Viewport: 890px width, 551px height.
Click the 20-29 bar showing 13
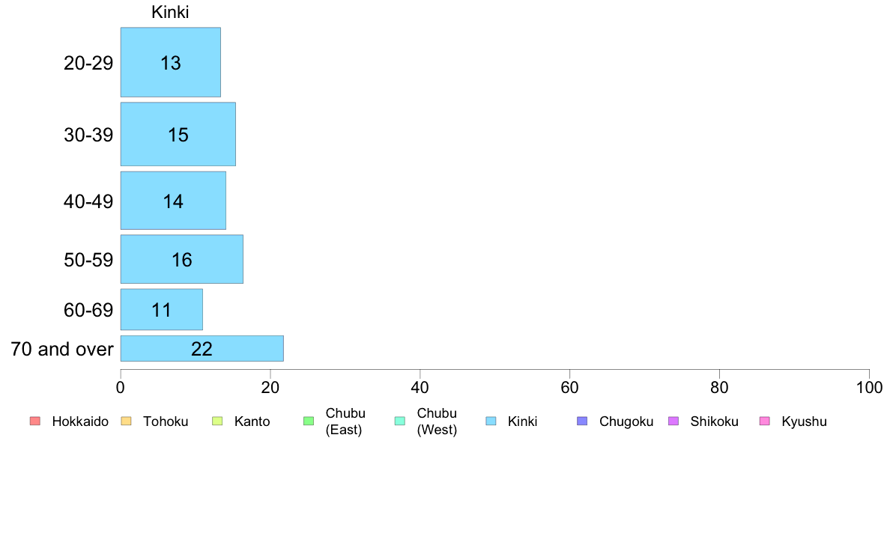coord(170,62)
